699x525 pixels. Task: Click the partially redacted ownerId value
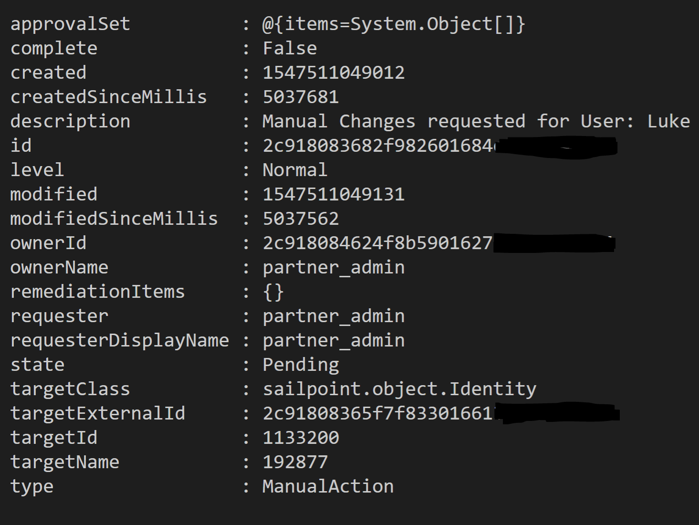[377, 243]
